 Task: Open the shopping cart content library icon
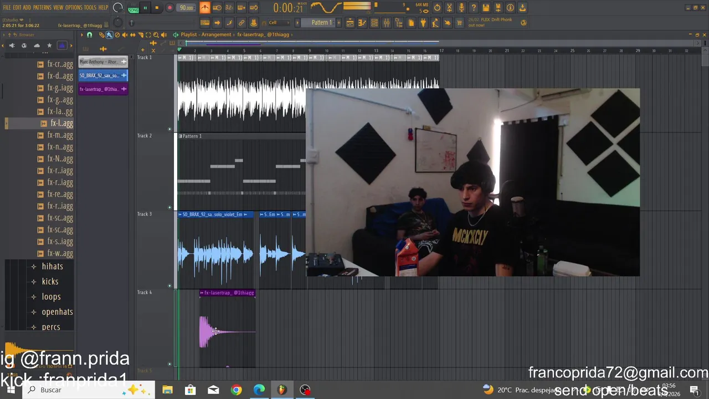(459, 23)
